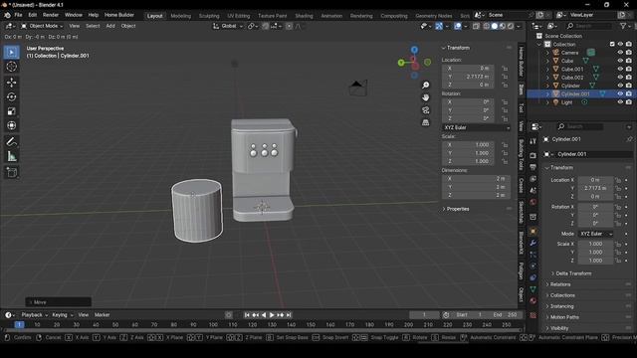Expand the Camera item in outliner
Screen dimensions: 637x358
(x=547, y=53)
